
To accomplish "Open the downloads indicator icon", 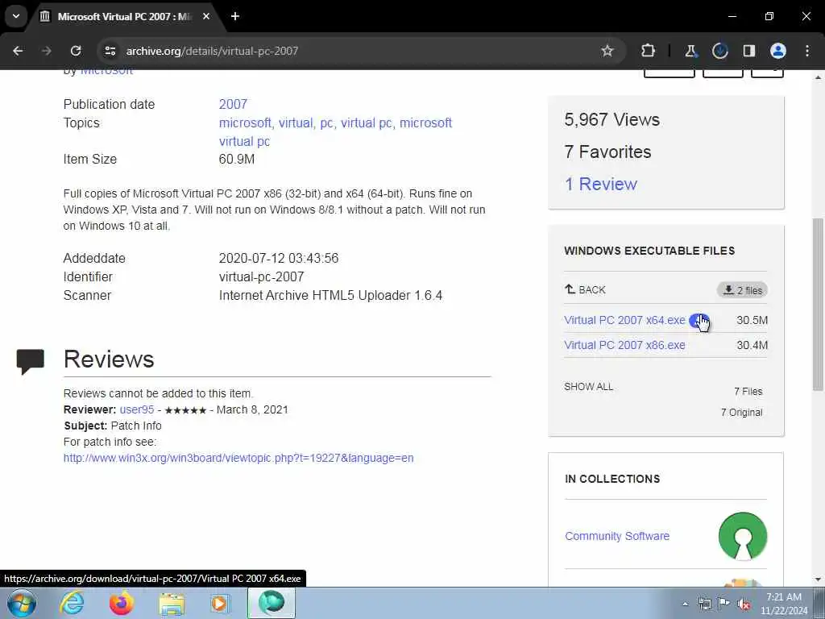I will click(x=719, y=51).
